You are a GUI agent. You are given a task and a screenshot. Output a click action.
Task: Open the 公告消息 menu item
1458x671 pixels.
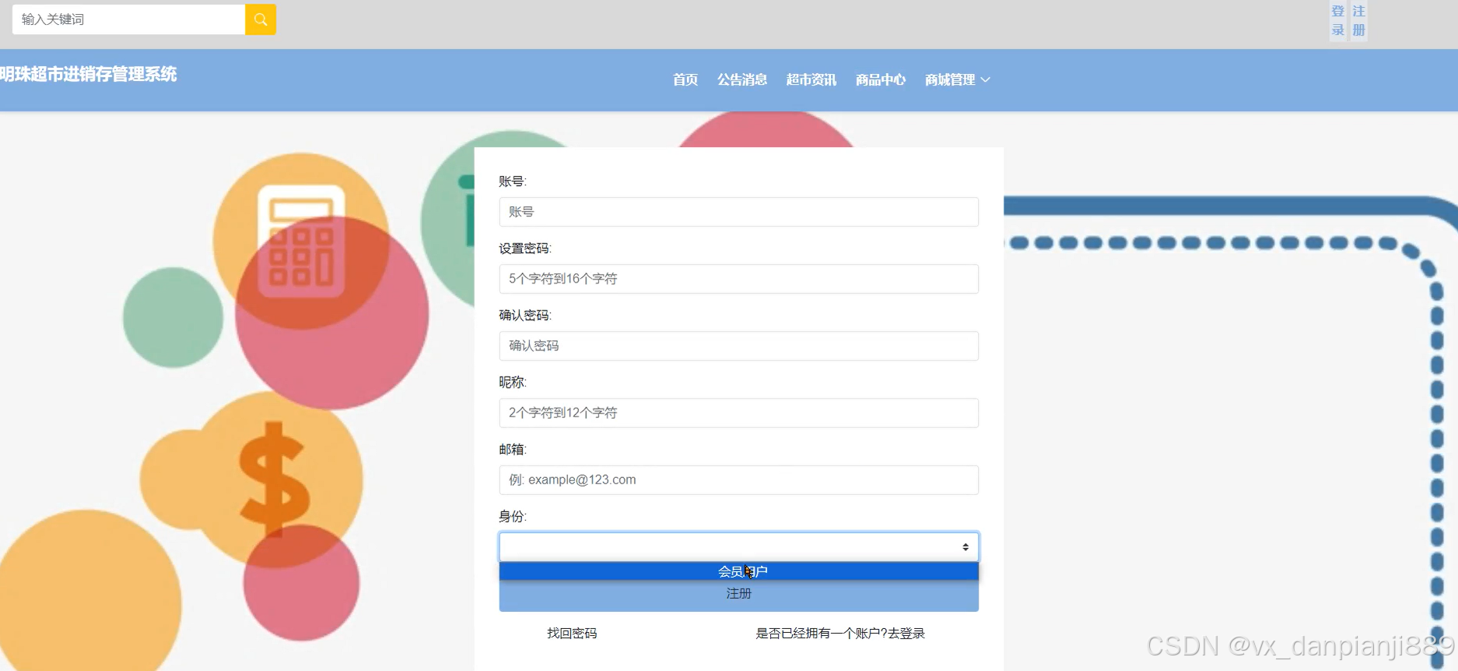coord(742,79)
